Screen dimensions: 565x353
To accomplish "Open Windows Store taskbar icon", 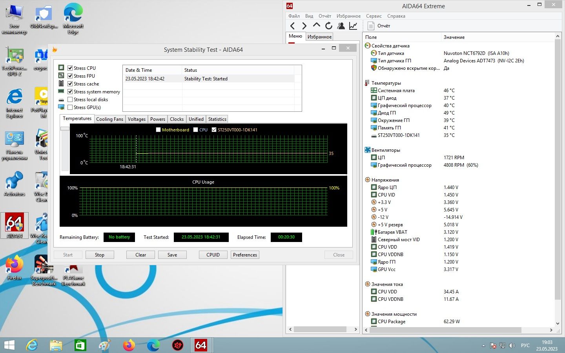I will (x=80, y=345).
